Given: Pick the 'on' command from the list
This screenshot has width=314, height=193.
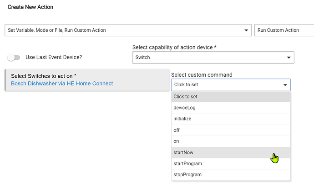Looking at the screenshot, I should coord(230,141).
